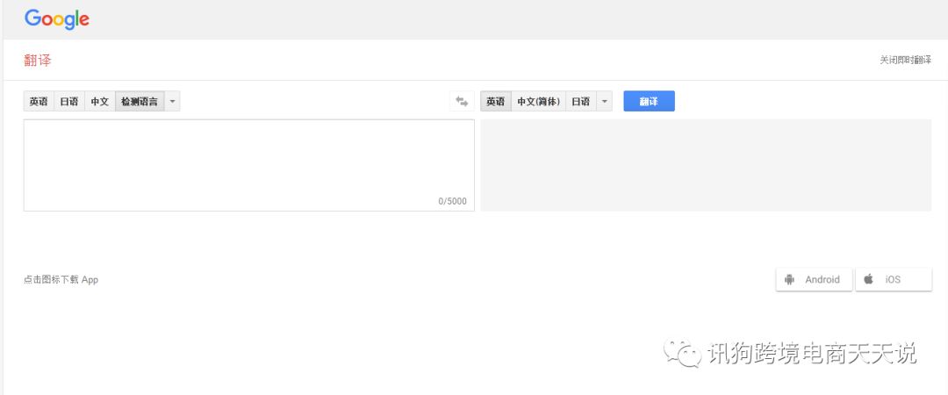Expand the source language dropdown arrow
Image resolution: width=948 pixels, height=395 pixels.
pyautogui.click(x=172, y=102)
